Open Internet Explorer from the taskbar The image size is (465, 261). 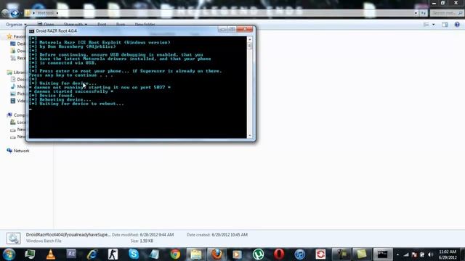coord(92,254)
